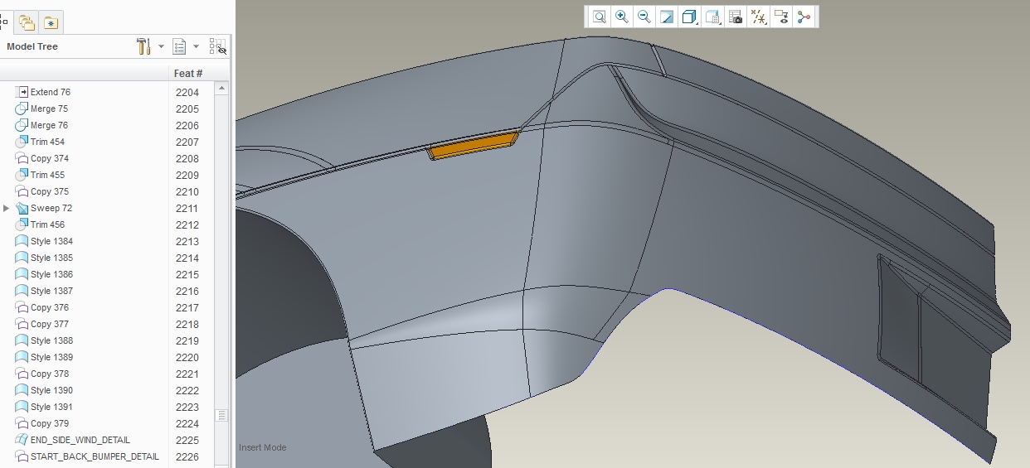The image size is (1030, 468).
Task: Click the Model Tree title label
Action: pos(32,46)
